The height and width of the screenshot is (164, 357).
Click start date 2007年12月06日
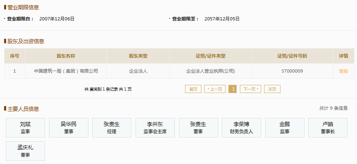click(x=57, y=19)
